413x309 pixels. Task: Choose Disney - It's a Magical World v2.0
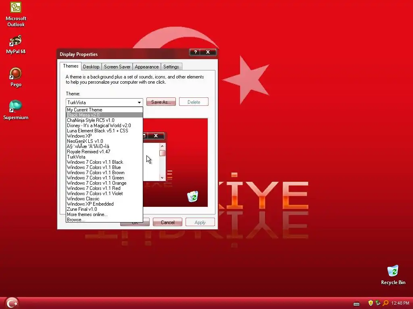(104, 126)
